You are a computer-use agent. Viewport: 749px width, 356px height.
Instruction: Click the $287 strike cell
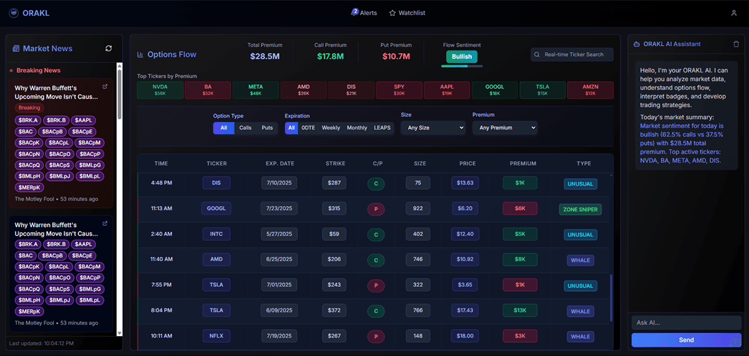click(x=335, y=183)
